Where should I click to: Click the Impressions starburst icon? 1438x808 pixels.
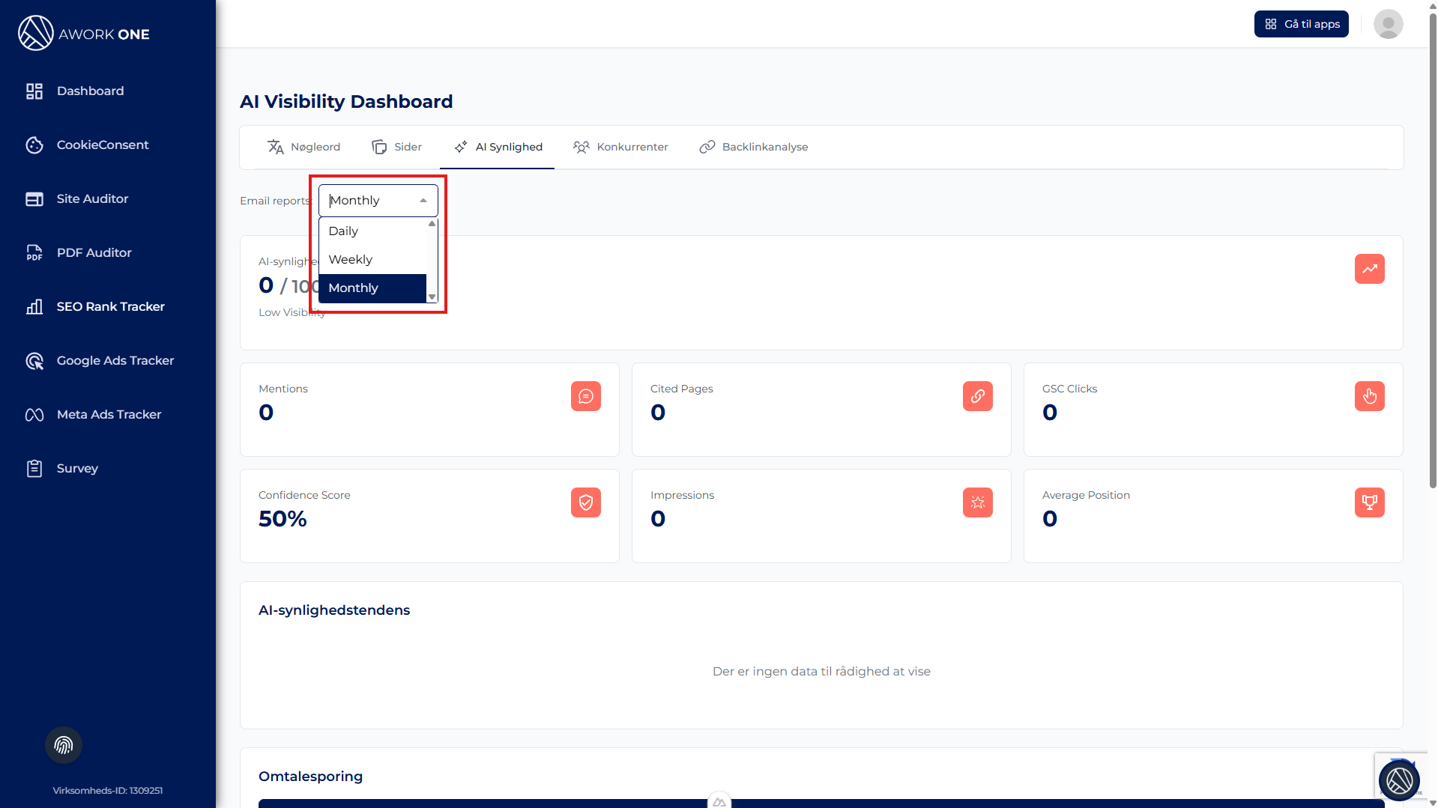point(978,502)
